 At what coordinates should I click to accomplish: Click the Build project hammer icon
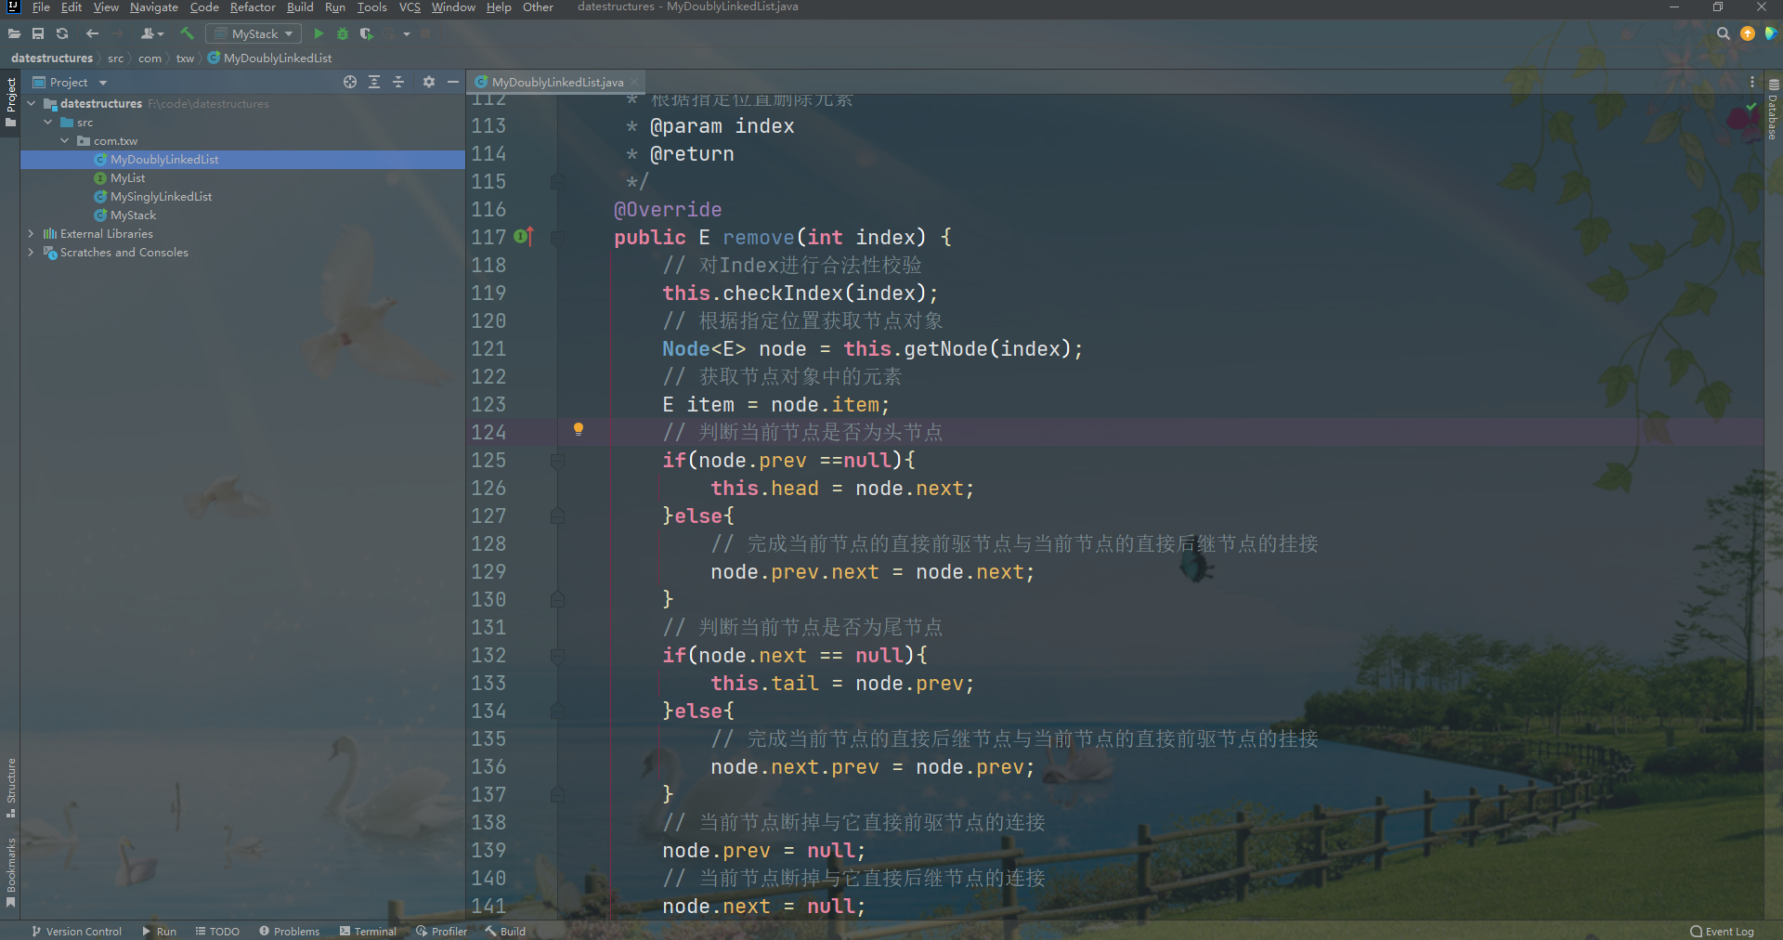point(187,33)
